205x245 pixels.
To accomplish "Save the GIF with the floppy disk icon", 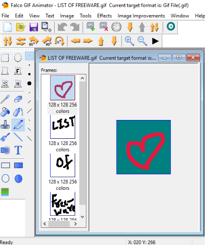I will click(x=34, y=27).
